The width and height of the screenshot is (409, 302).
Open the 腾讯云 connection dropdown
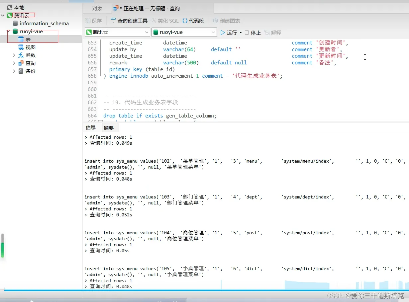pos(147,32)
